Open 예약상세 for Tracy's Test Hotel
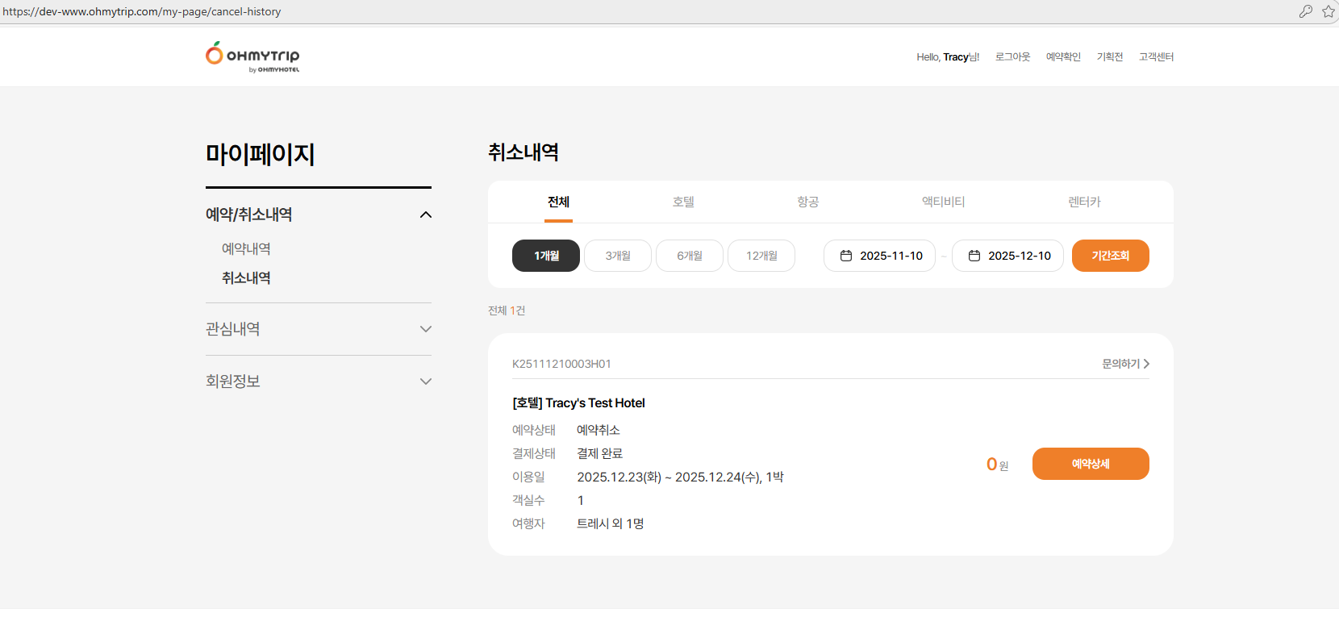Viewport: 1339px width, 617px height. point(1091,464)
